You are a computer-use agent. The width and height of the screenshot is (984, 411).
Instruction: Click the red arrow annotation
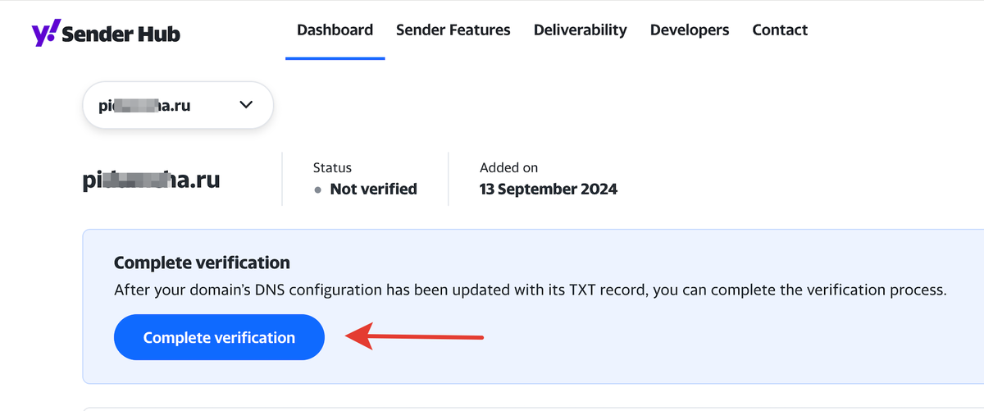(414, 336)
